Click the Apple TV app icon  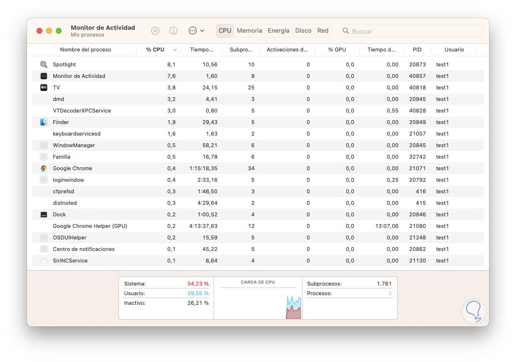click(43, 87)
